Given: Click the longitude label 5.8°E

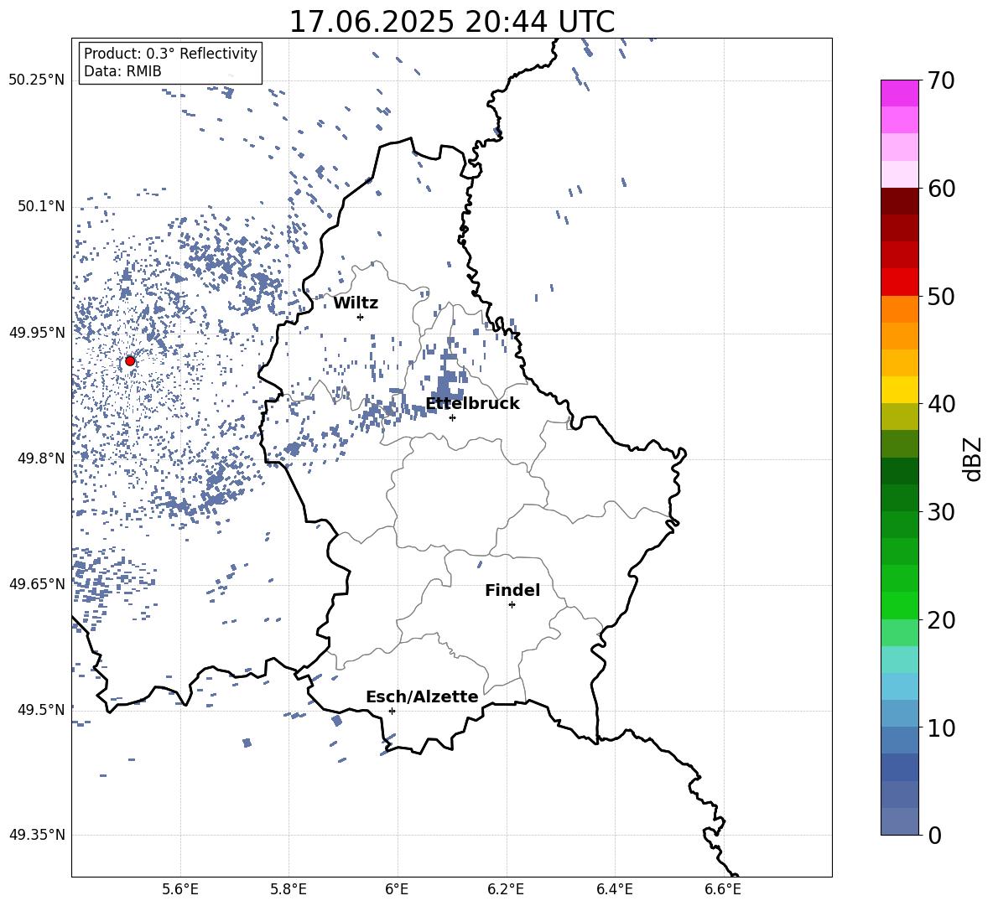Looking at the screenshot, I should click(289, 889).
